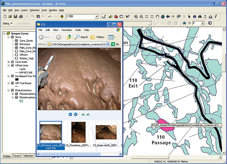Open ArcToolbox from the toolbar
This screenshot has width=227, height=164.
pyautogui.click(x=116, y=17)
